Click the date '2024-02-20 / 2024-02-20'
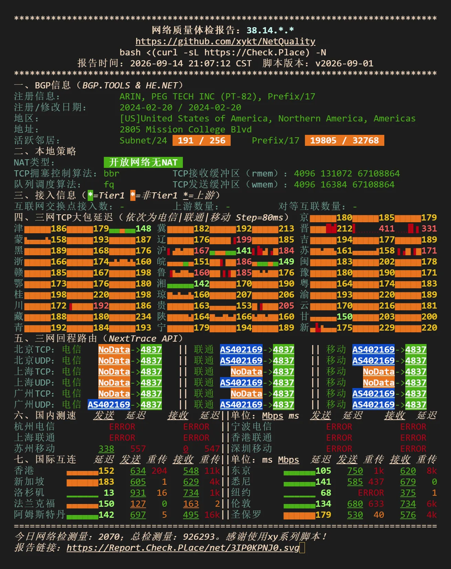This screenshot has height=569, width=451. click(x=180, y=107)
